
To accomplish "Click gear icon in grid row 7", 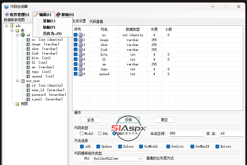I will click(81, 64).
